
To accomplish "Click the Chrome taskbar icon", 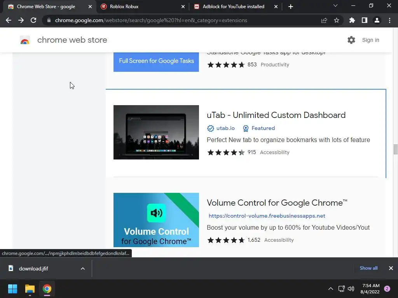I will 47,289.
